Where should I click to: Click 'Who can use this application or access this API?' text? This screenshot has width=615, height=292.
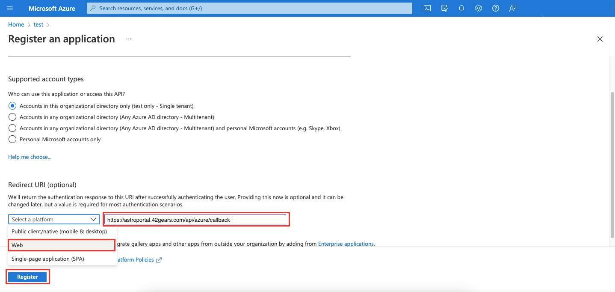click(x=67, y=94)
